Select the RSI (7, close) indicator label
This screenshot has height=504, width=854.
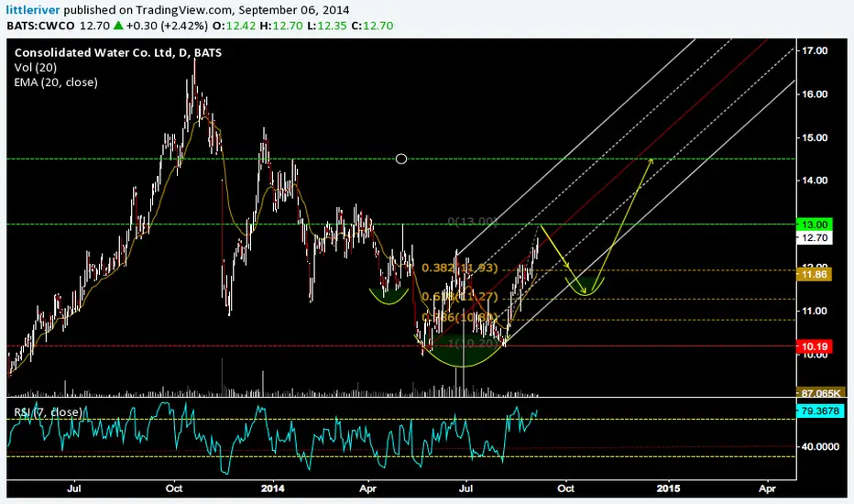point(48,412)
